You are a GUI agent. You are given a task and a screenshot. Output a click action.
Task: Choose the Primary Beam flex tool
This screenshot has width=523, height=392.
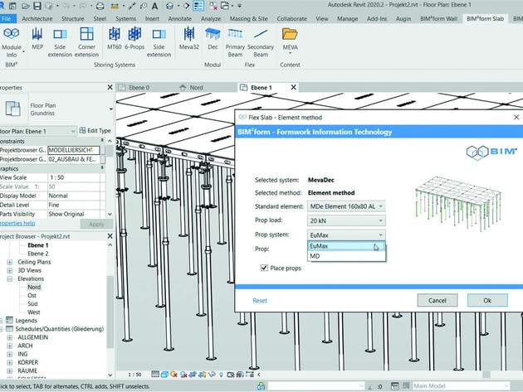235,42
